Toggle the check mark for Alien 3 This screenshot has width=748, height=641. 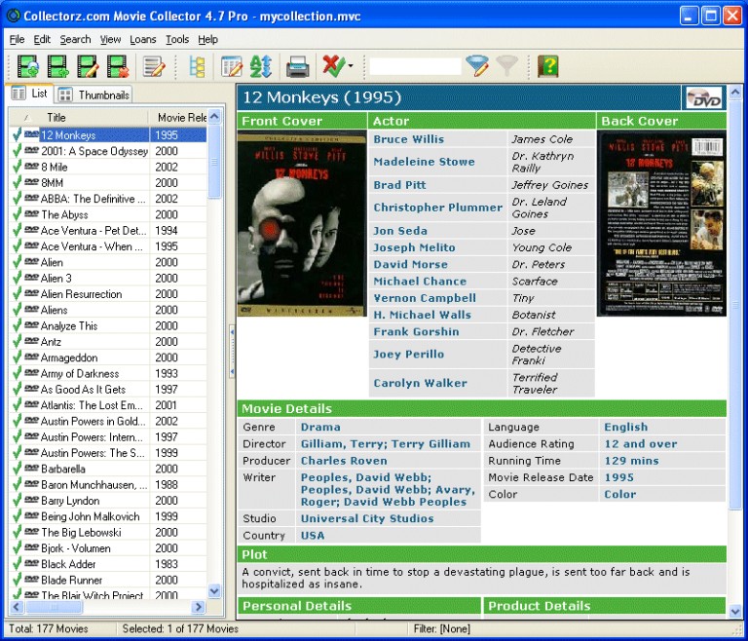(17, 279)
